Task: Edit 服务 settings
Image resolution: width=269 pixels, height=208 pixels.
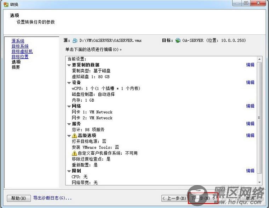Action: [250, 124]
